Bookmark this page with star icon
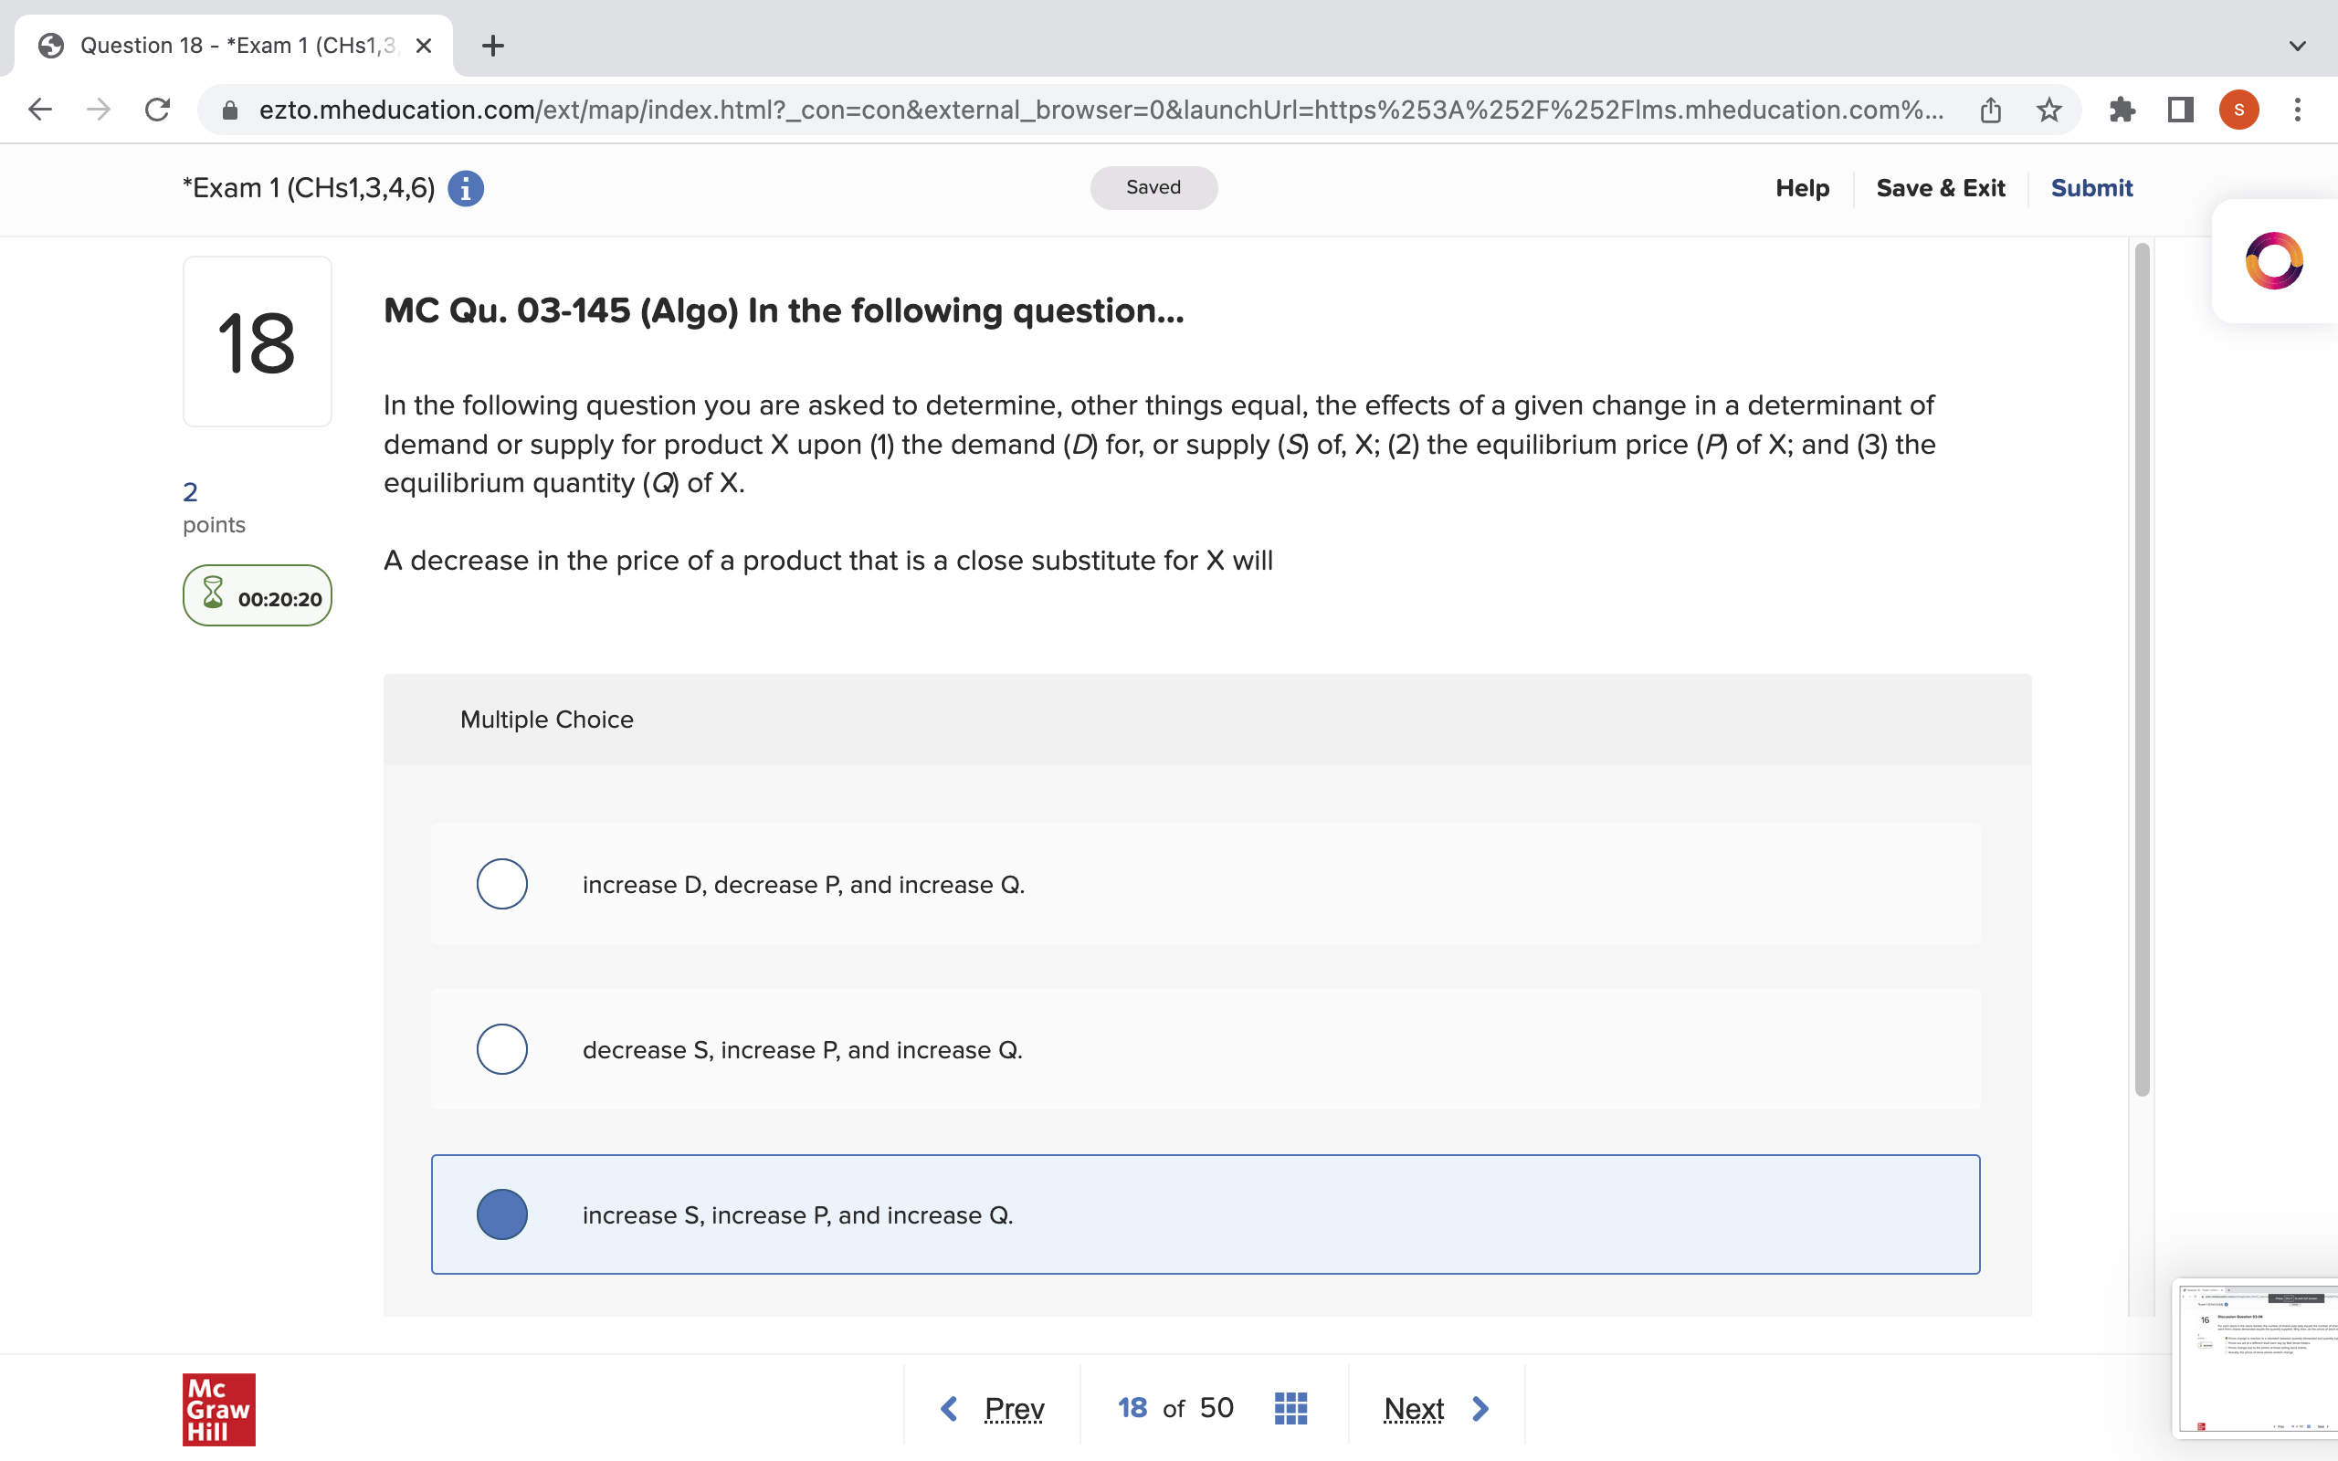 [x=2049, y=110]
